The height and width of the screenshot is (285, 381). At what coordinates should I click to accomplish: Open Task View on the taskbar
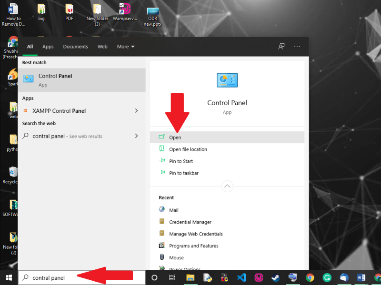pyautogui.click(x=172, y=278)
